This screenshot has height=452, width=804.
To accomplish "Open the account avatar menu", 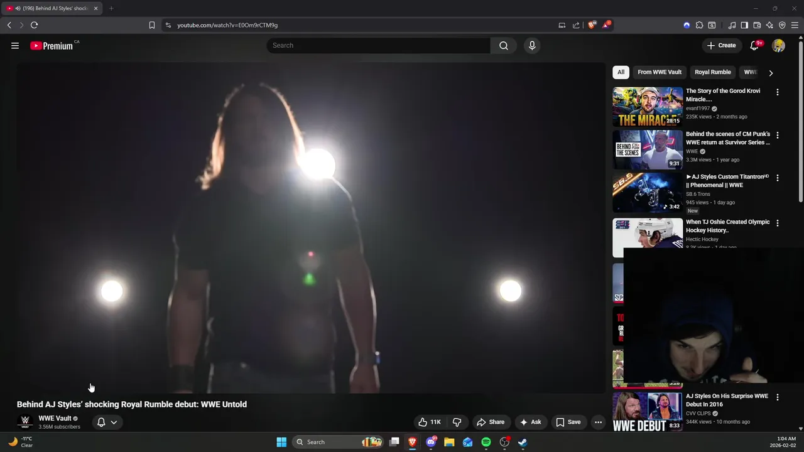I will pyautogui.click(x=779, y=45).
